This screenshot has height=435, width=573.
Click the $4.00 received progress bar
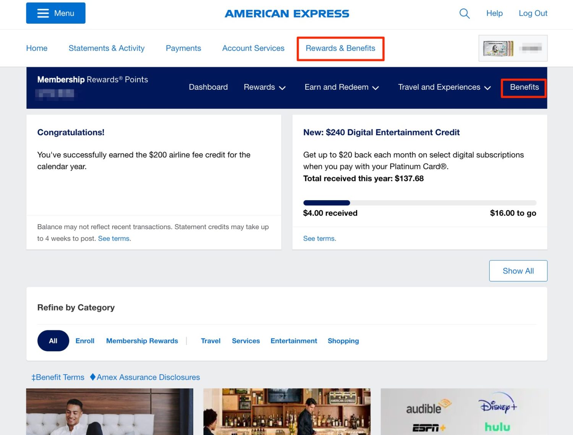point(419,202)
